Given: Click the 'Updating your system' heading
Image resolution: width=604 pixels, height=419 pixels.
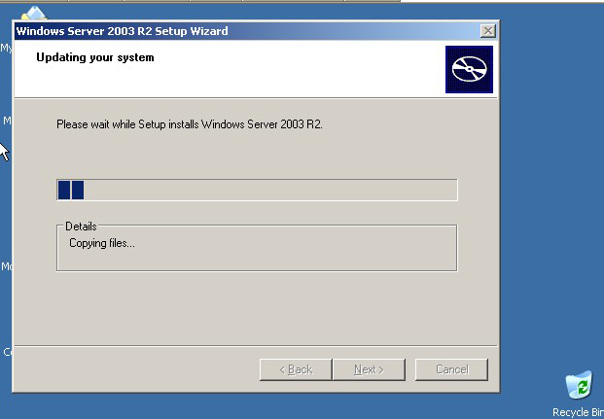Looking at the screenshot, I should pyautogui.click(x=95, y=57).
